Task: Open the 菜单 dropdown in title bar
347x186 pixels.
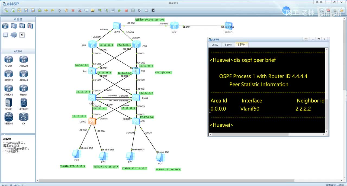Action: tap(320, 2)
